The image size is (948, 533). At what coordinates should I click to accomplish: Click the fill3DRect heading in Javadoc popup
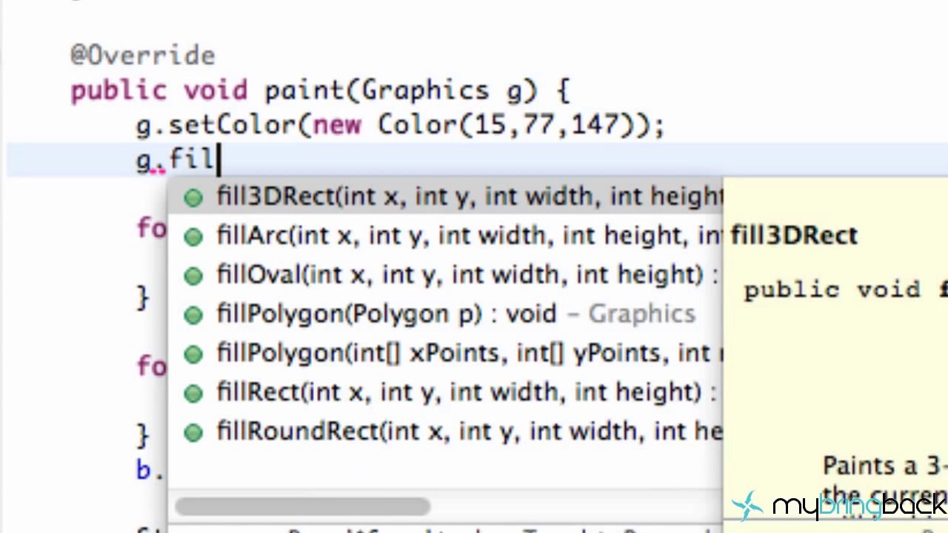(x=794, y=235)
